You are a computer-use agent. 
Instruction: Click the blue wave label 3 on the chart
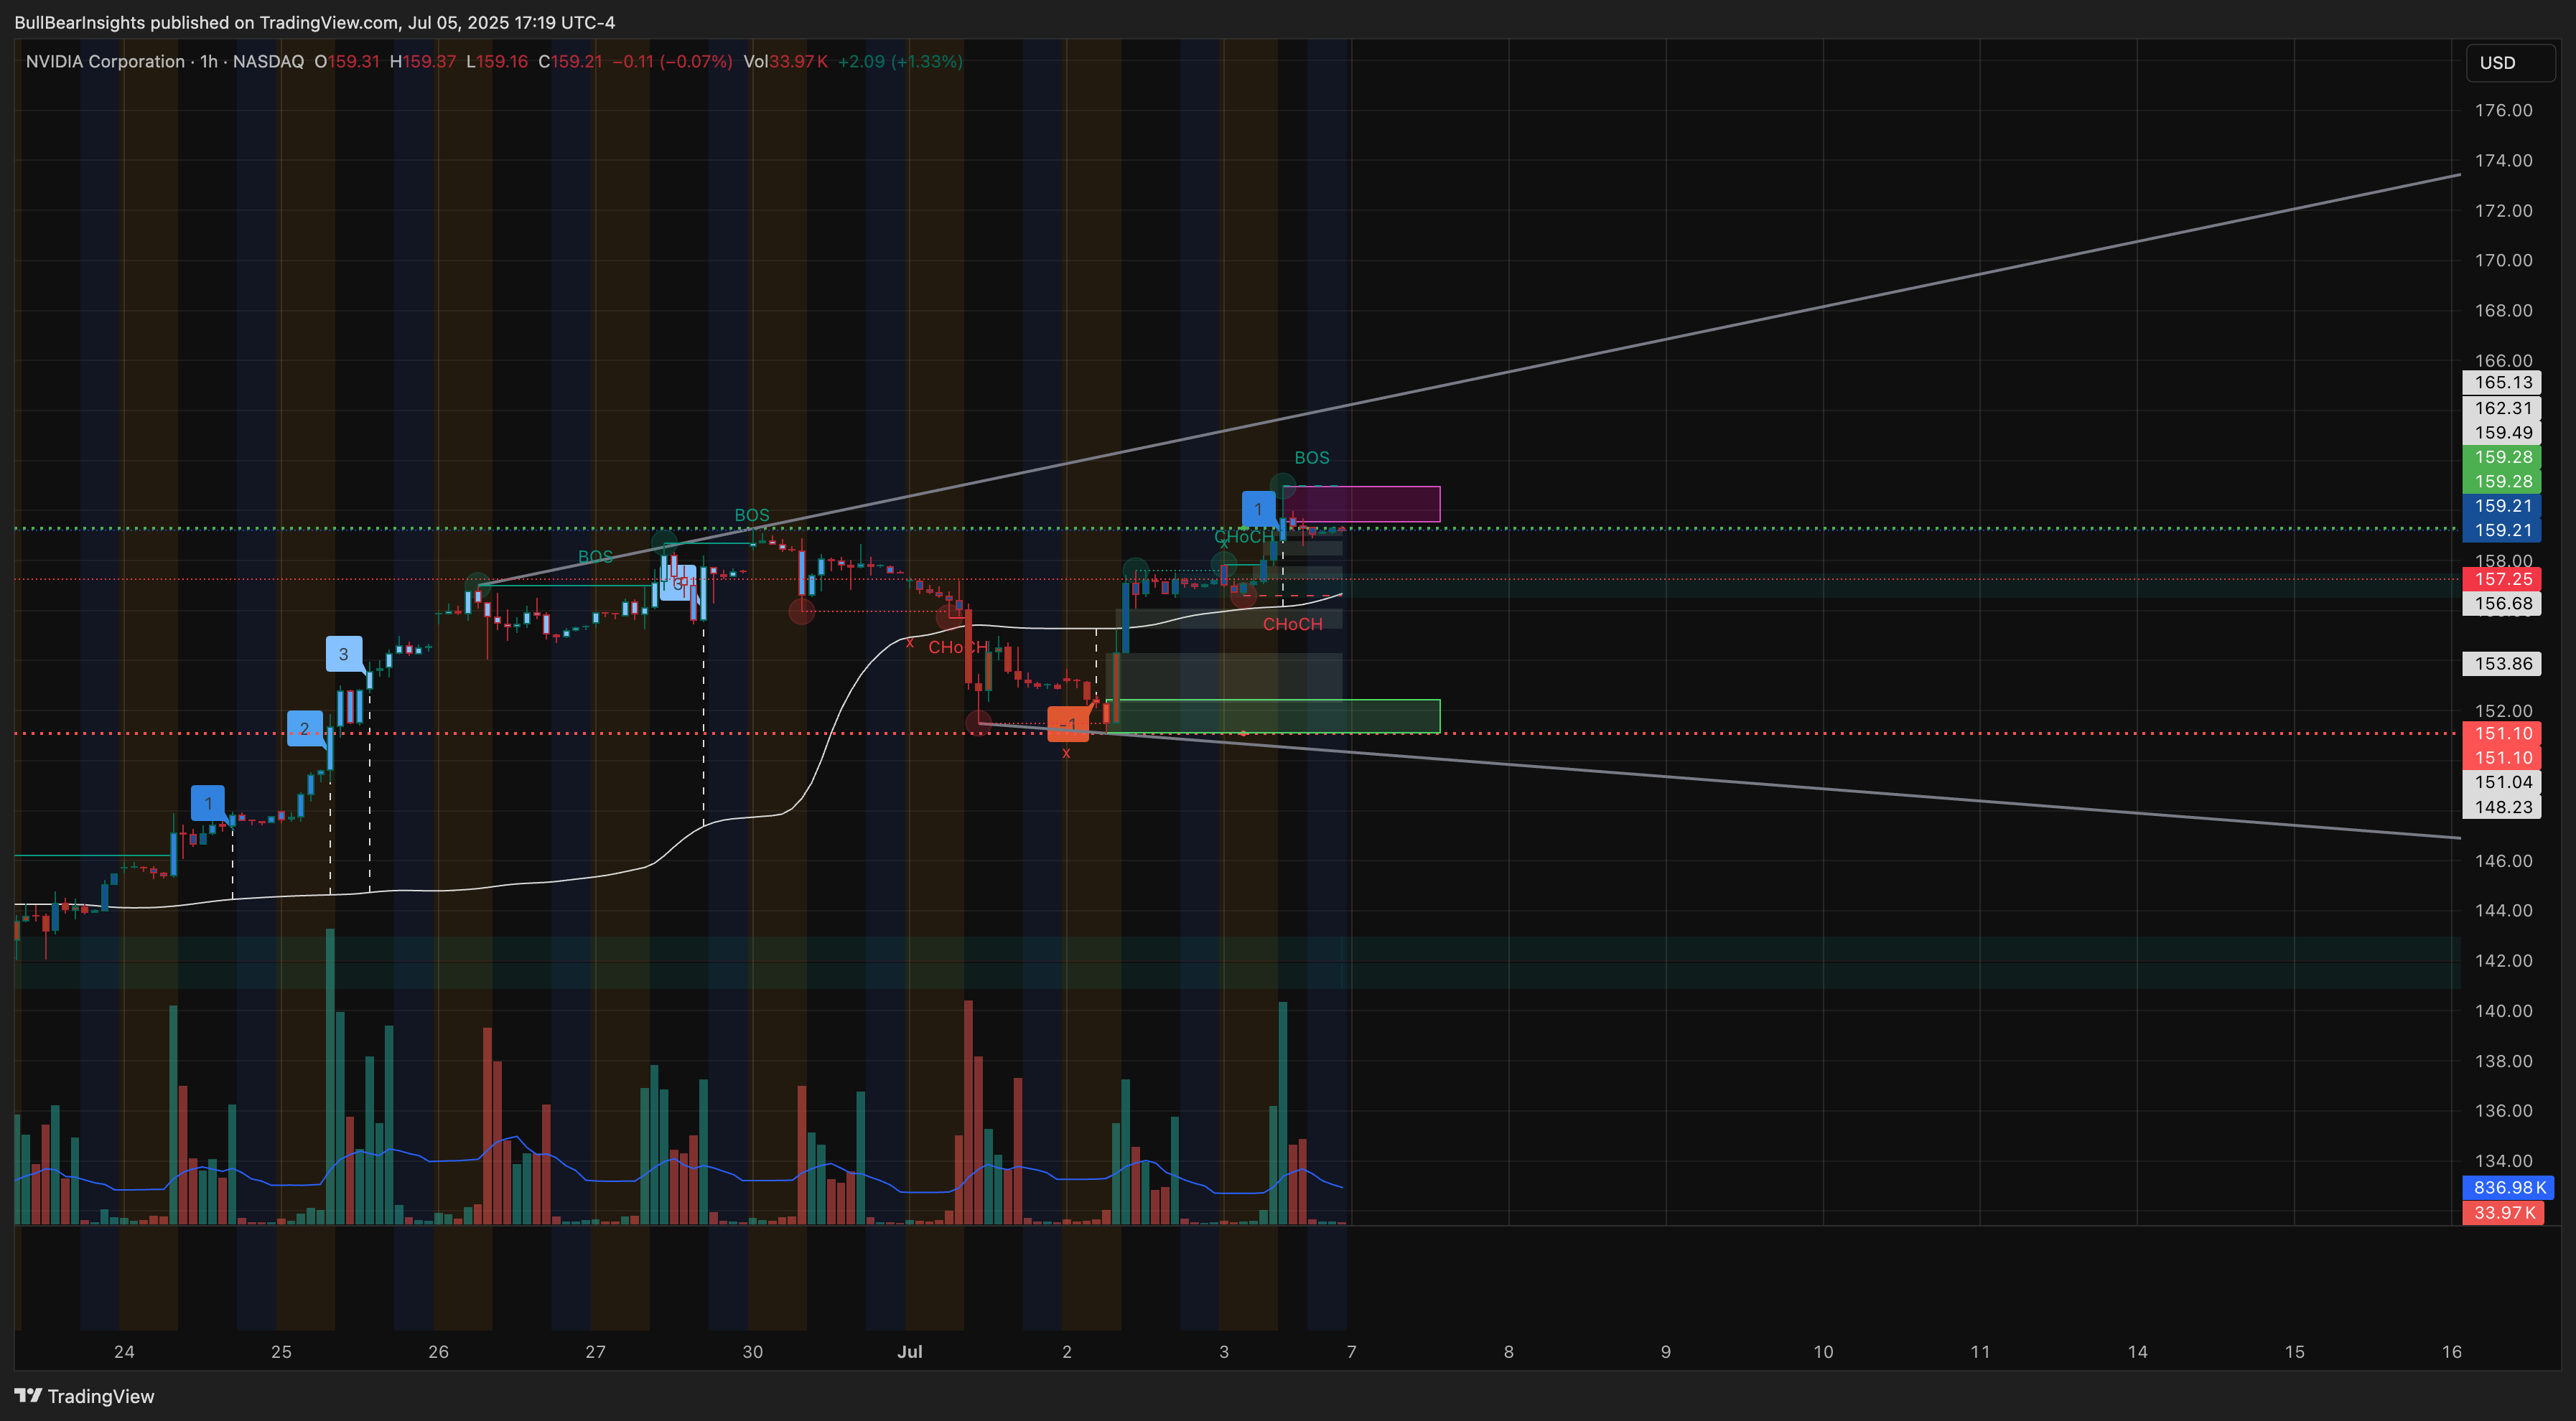(x=344, y=654)
